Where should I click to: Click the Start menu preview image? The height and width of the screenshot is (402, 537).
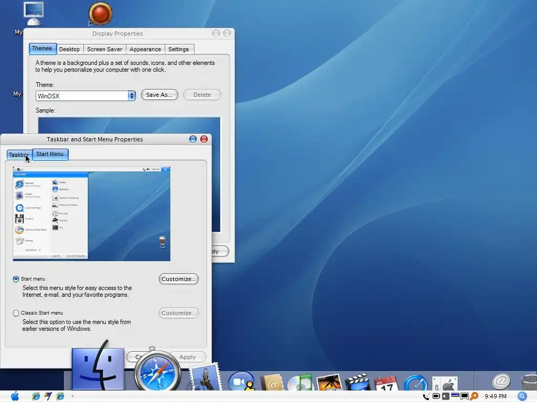92,214
